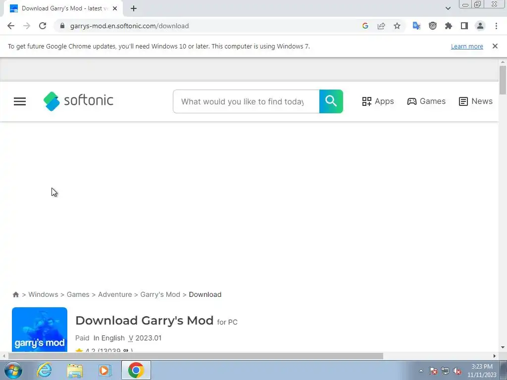This screenshot has width=507, height=380.
Task: Click the version V 2023.01 text
Action: 145,338
